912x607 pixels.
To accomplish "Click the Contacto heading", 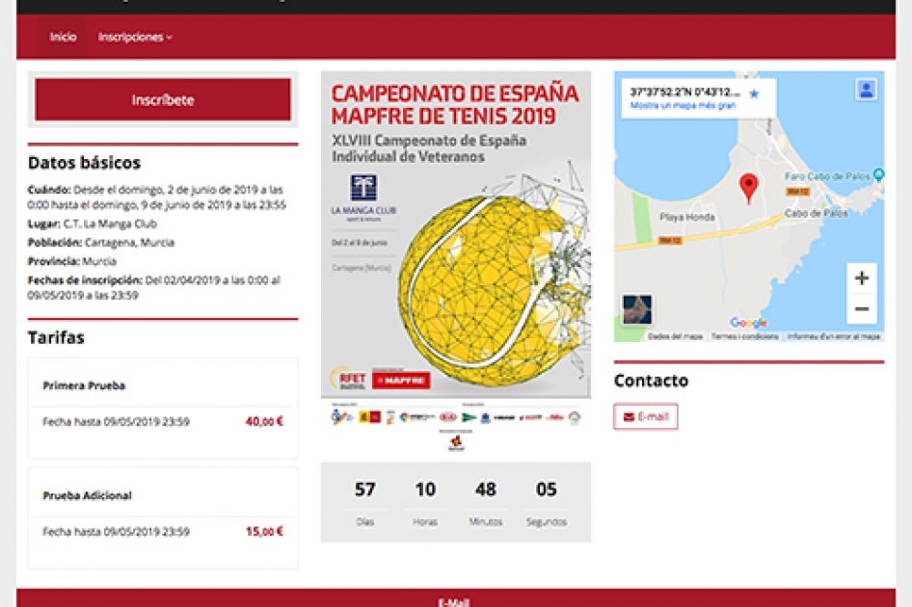I will pos(651,381).
